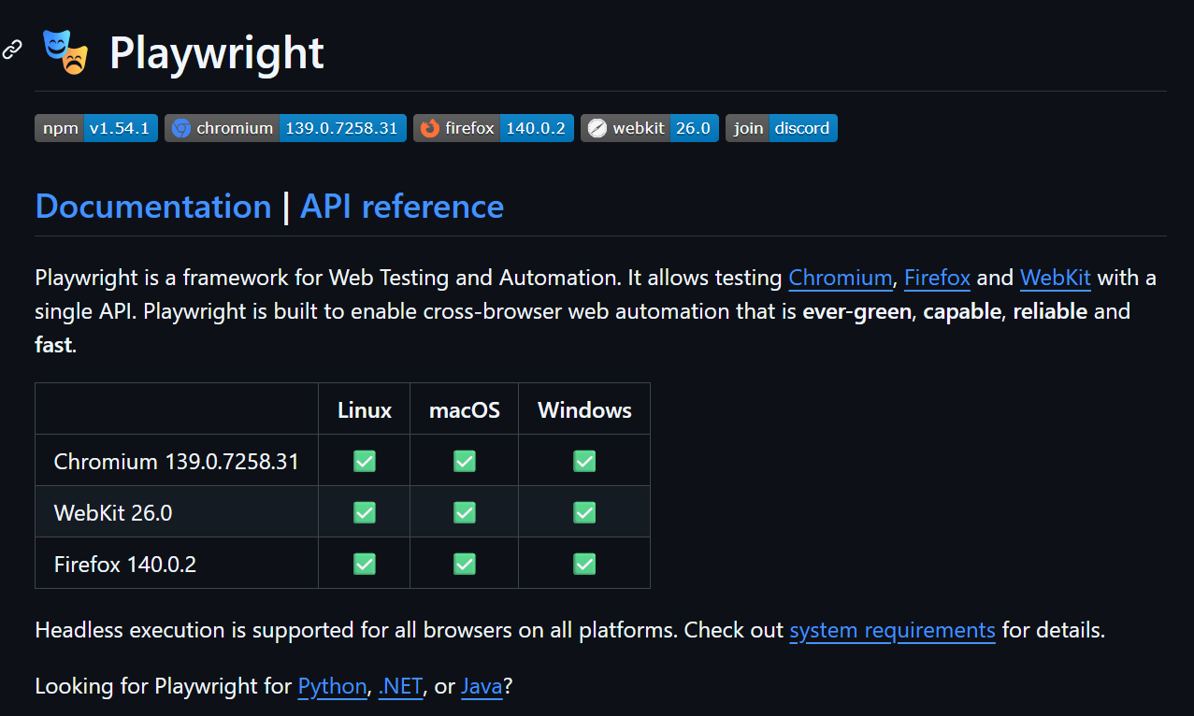
Task: Go to Playwright for Python link
Action: pos(332,686)
